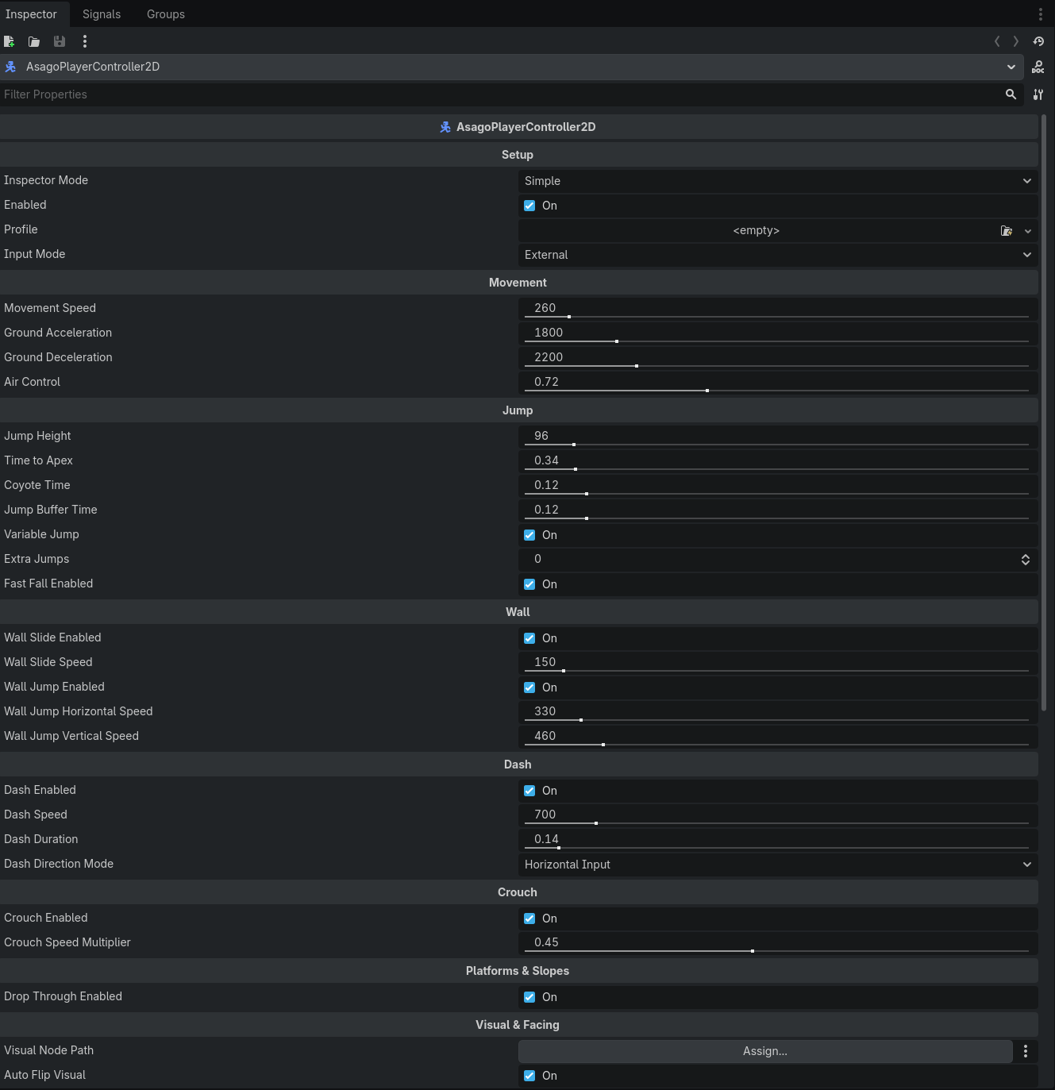Click the Profile quick-load folder icon
Viewport: 1055px width, 1090px height.
pos(1007,231)
